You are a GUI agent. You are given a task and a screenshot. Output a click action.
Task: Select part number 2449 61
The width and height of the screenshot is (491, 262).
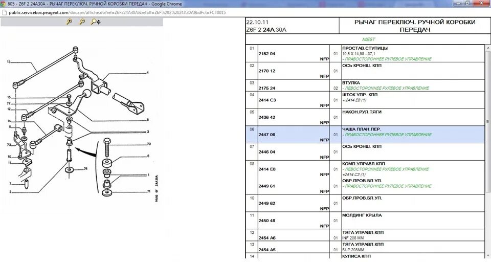[x=266, y=186]
